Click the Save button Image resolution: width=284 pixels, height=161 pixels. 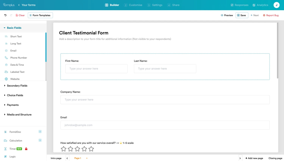click(x=242, y=15)
